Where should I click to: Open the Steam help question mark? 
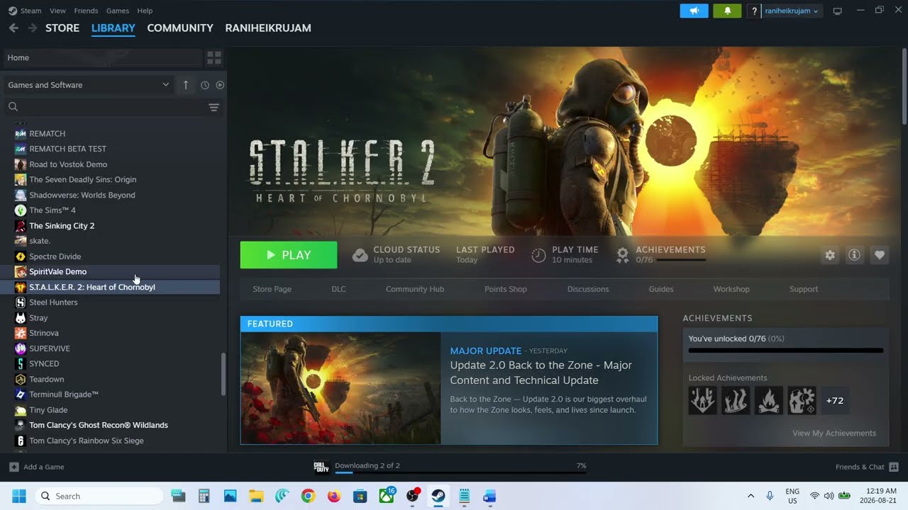754,11
